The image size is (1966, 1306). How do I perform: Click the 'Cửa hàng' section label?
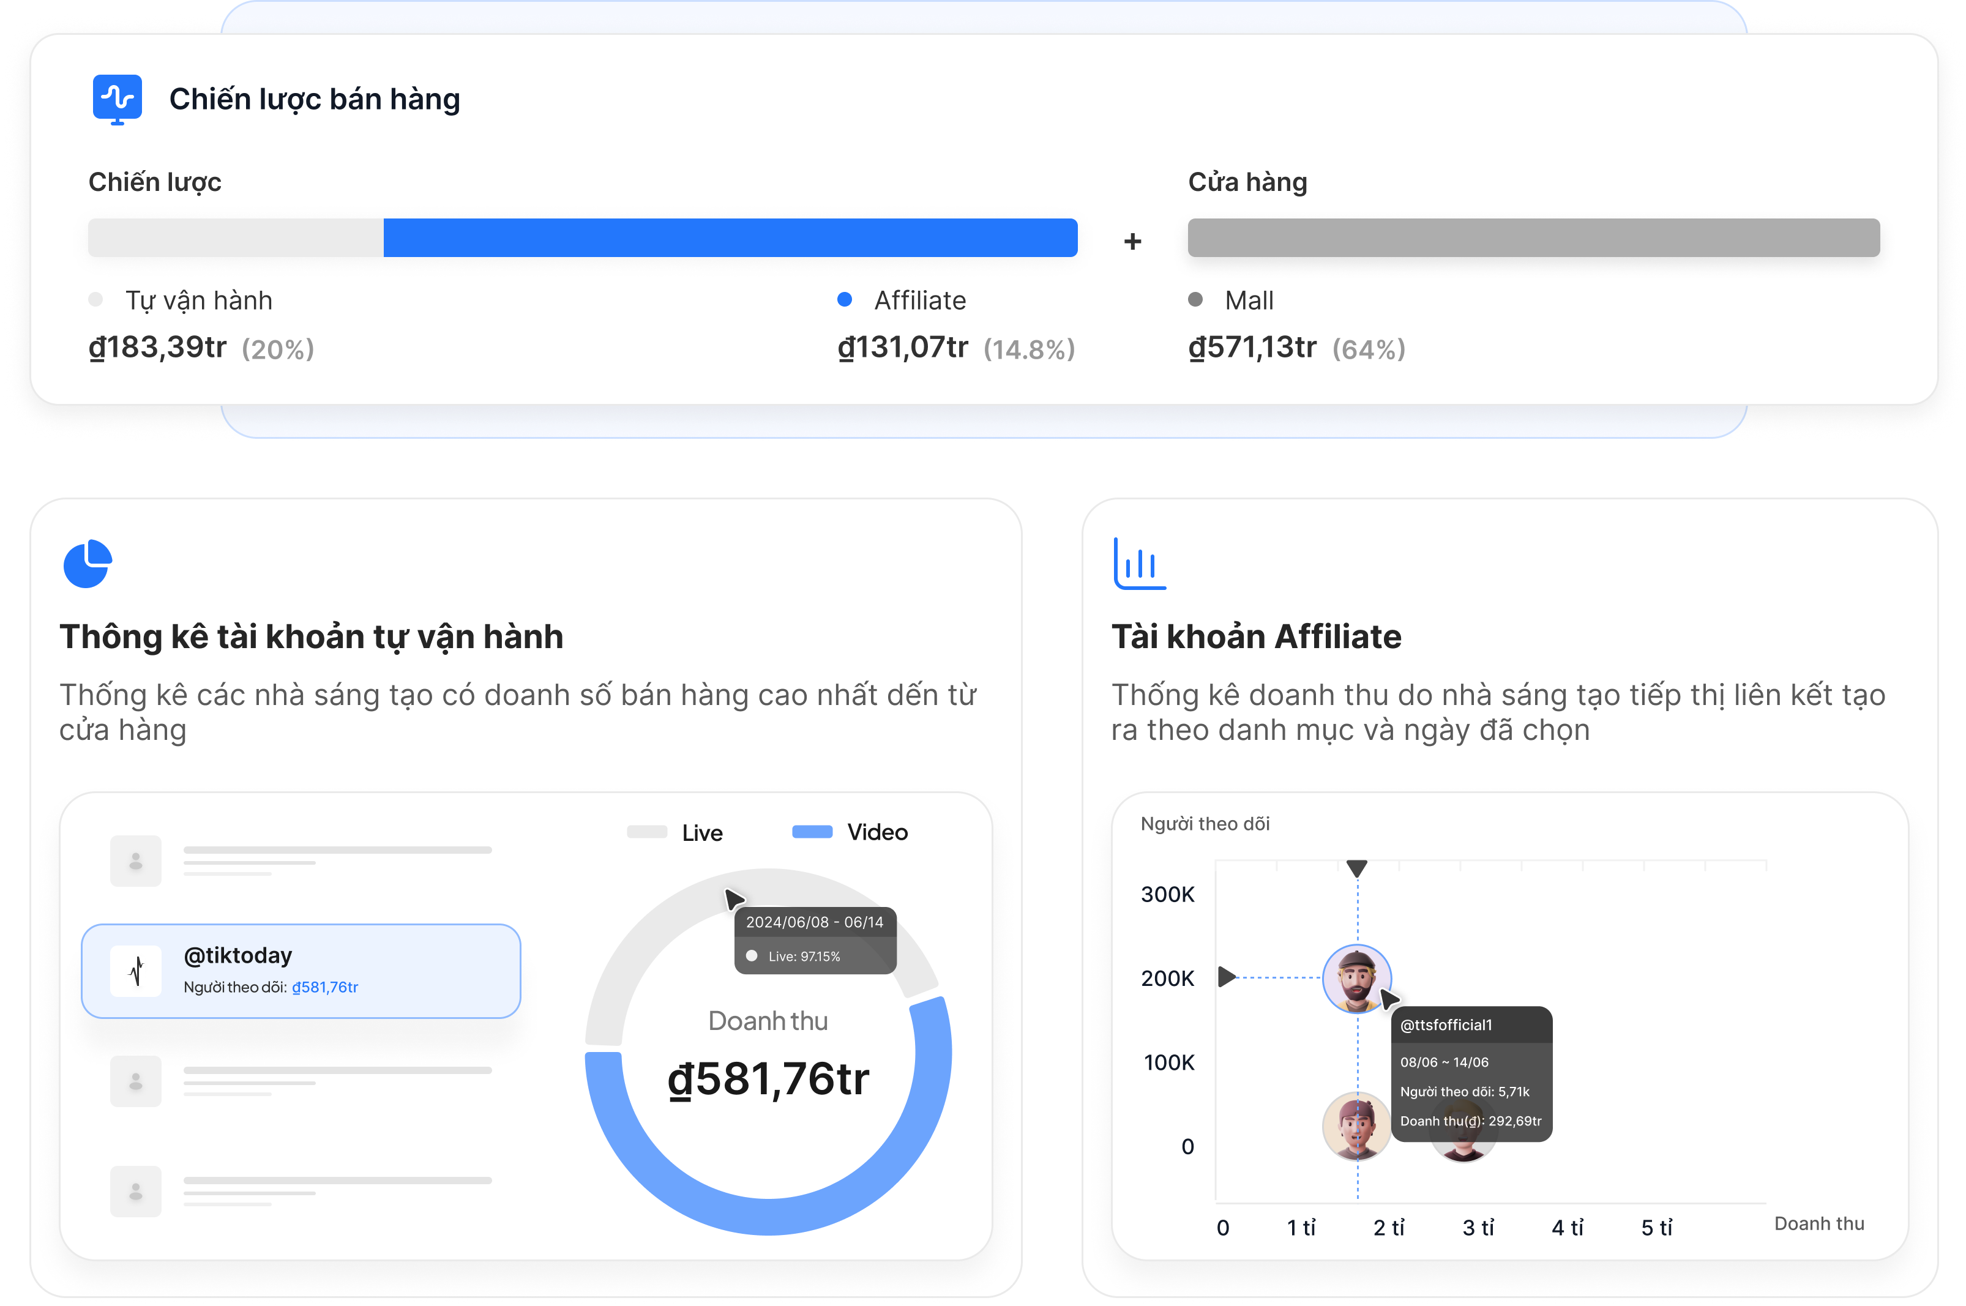[1247, 182]
